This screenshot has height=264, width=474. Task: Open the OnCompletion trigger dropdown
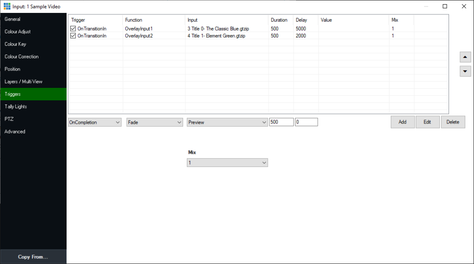pyautogui.click(x=94, y=123)
